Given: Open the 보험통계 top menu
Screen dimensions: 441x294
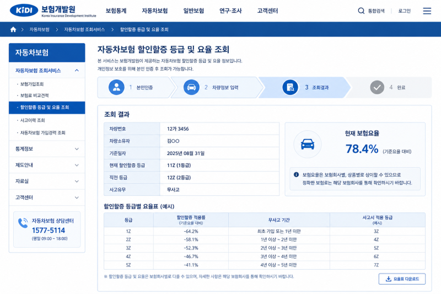Looking at the screenshot, I should tap(116, 11).
